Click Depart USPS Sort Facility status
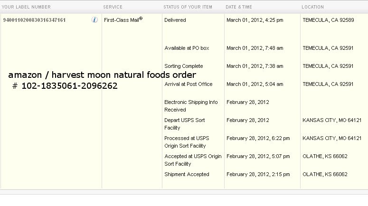Screen dimensions: 368x206 tap(184, 124)
